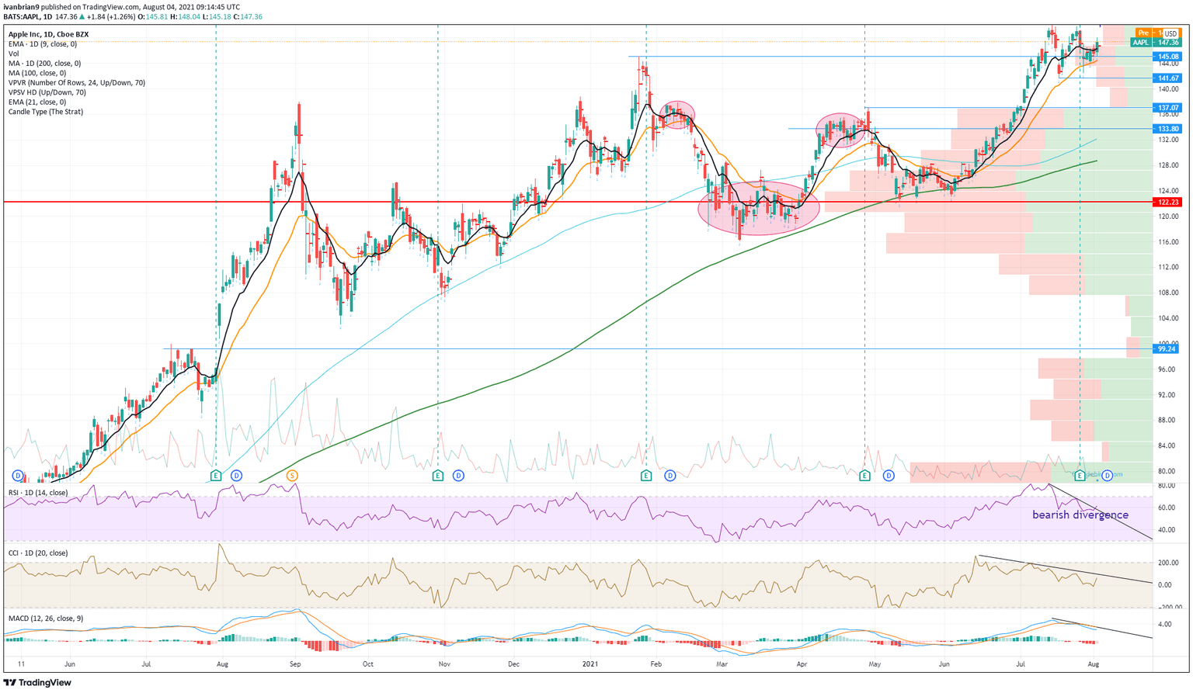This screenshot has width=1193, height=693.
Task: Select the AAPL 147.36 price label
Action: pyautogui.click(x=1156, y=43)
